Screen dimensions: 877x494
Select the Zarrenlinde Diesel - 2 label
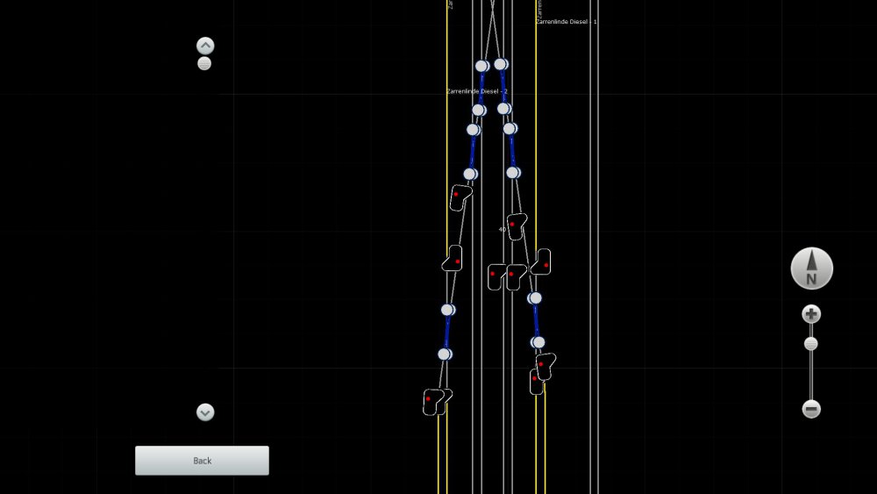[477, 91]
